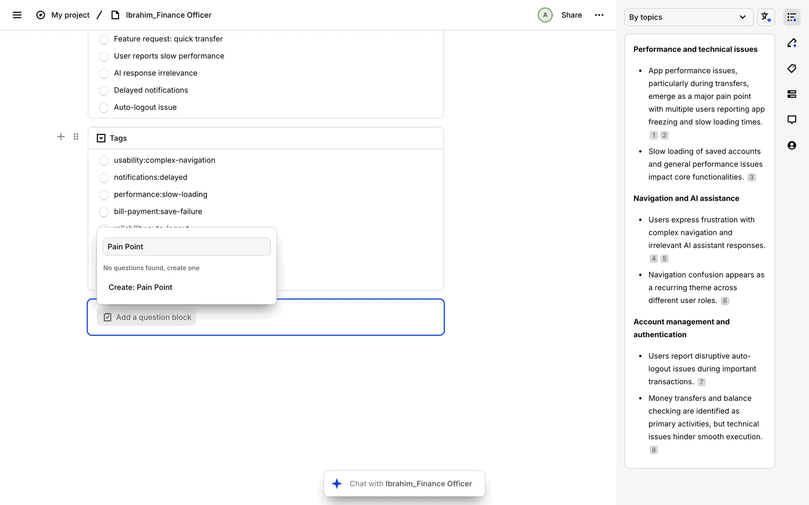Click 'Add a question block' button
The height and width of the screenshot is (505, 809).
[x=147, y=317]
